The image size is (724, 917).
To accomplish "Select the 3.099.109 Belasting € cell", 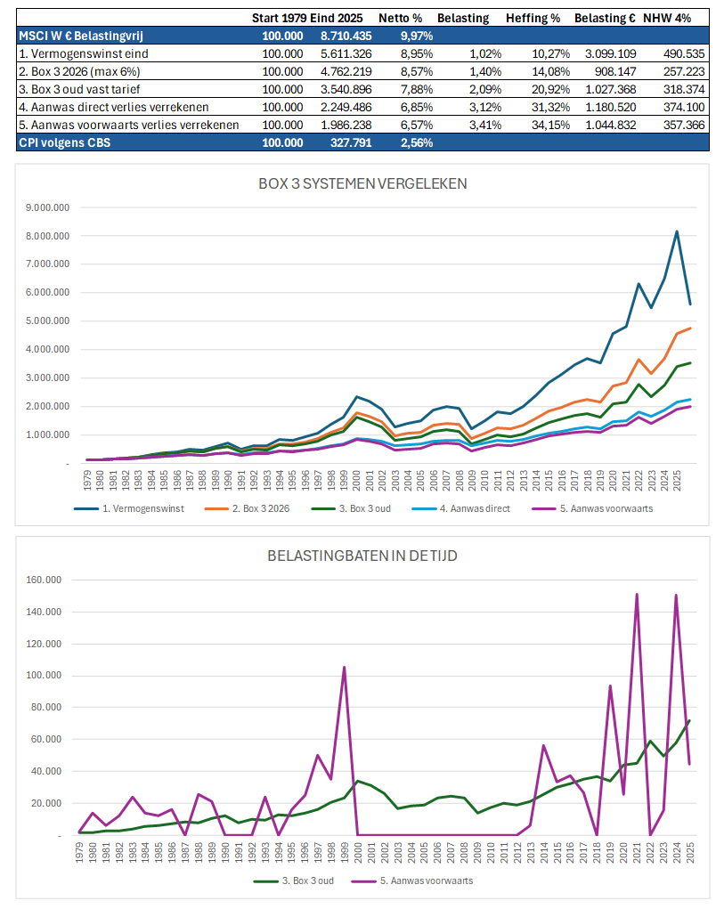I will (x=606, y=53).
